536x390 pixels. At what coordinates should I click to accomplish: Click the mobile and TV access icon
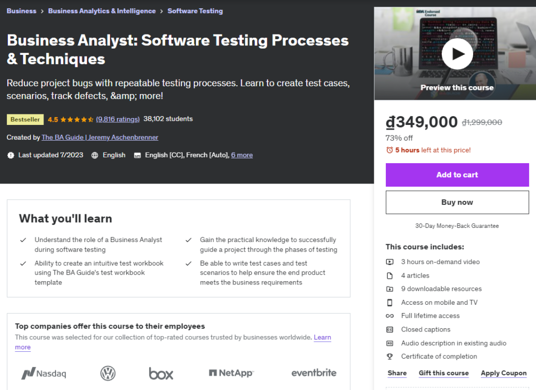point(389,302)
